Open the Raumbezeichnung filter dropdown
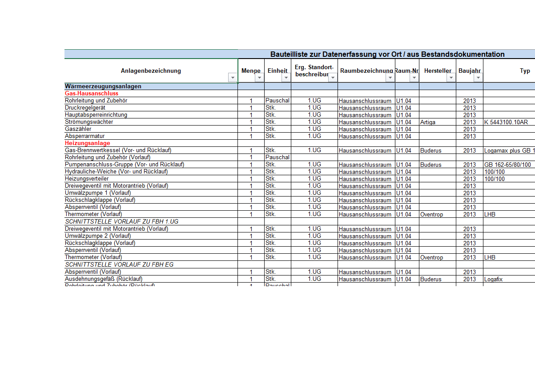The height and width of the screenshot is (366, 535). point(390,78)
